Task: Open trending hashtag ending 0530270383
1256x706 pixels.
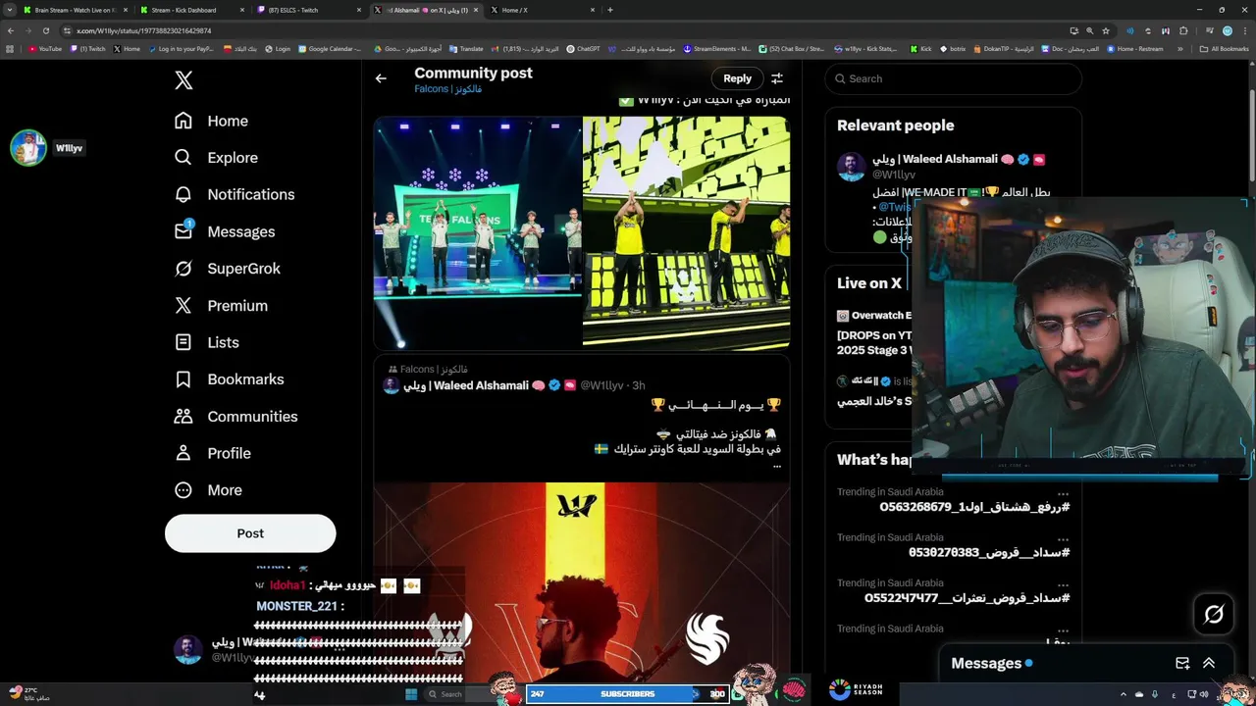Action: 989,552
